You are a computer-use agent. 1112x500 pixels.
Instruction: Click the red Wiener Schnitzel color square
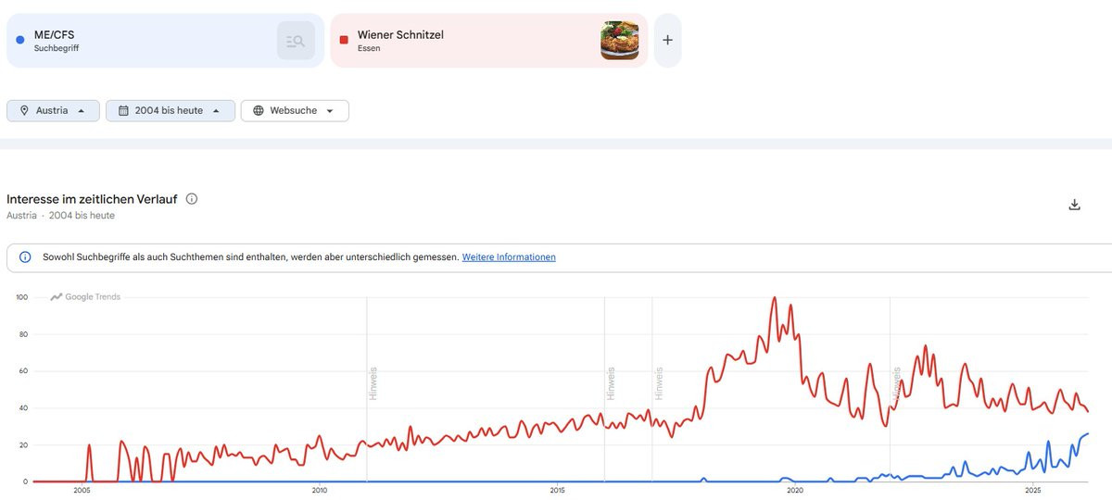344,40
